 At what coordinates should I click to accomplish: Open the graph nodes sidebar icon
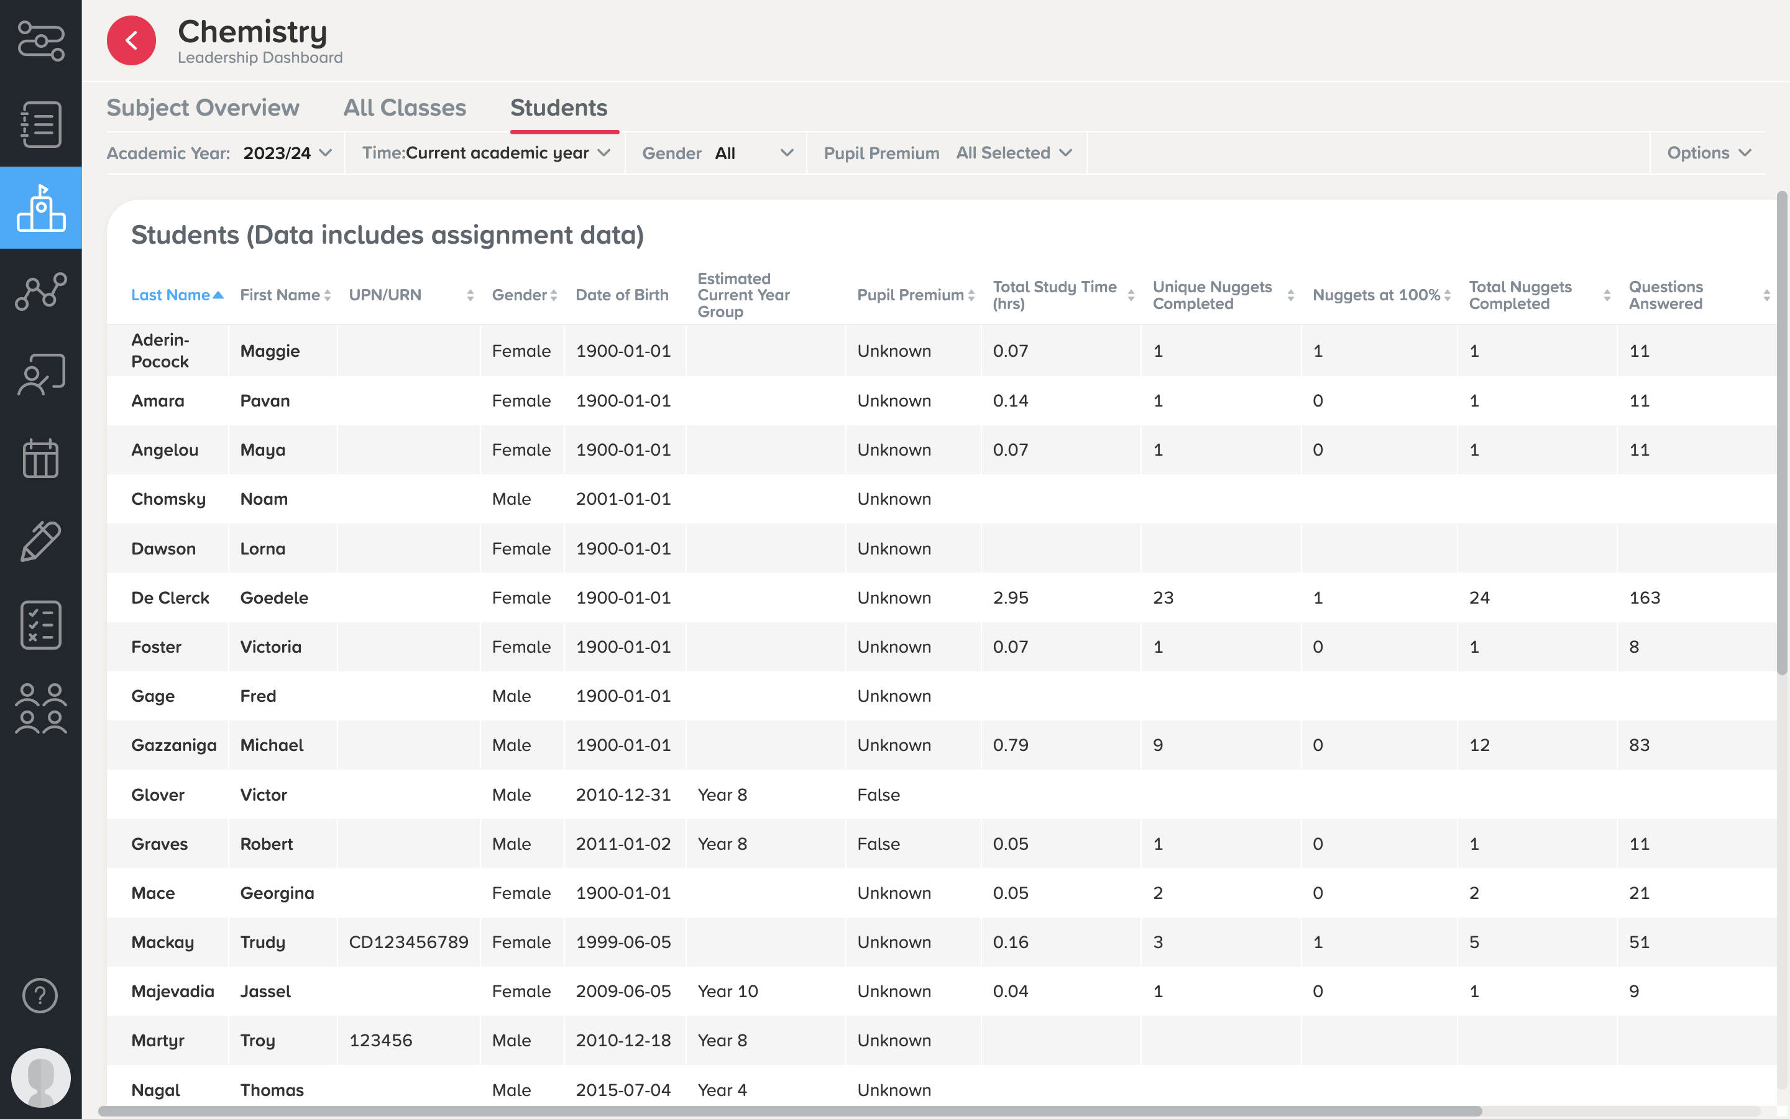40,292
